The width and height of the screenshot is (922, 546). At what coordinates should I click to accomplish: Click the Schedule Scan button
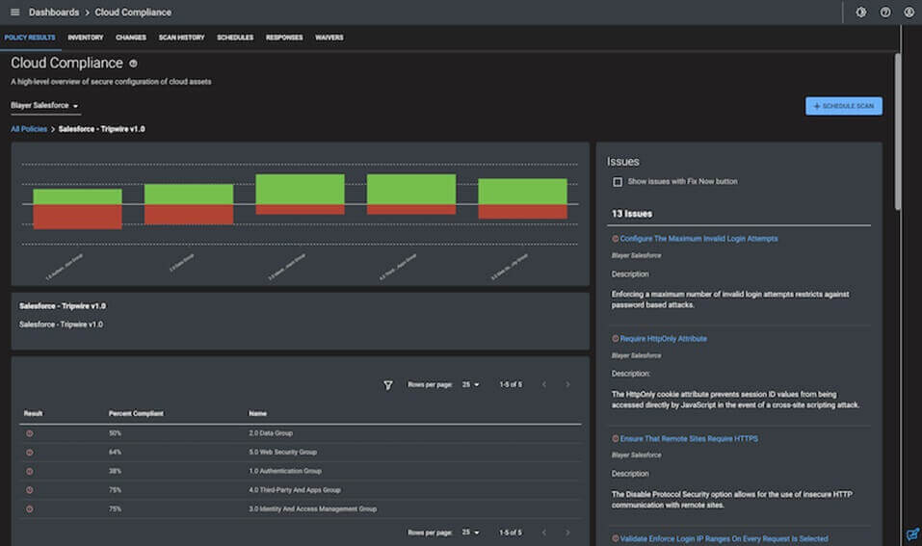[843, 106]
